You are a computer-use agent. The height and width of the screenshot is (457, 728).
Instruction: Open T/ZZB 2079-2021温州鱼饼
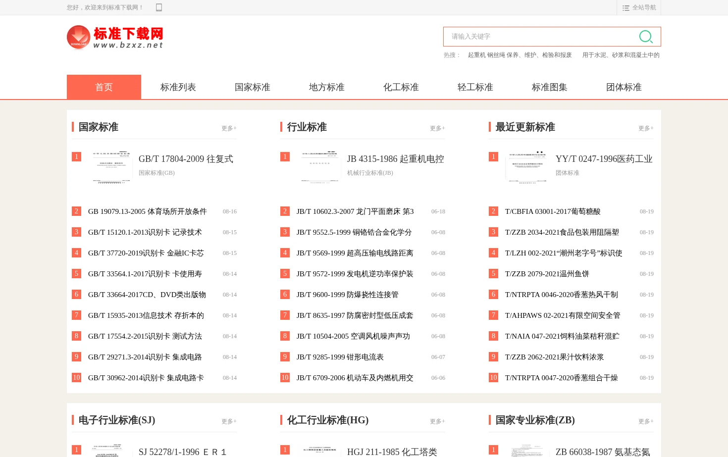tap(547, 274)
